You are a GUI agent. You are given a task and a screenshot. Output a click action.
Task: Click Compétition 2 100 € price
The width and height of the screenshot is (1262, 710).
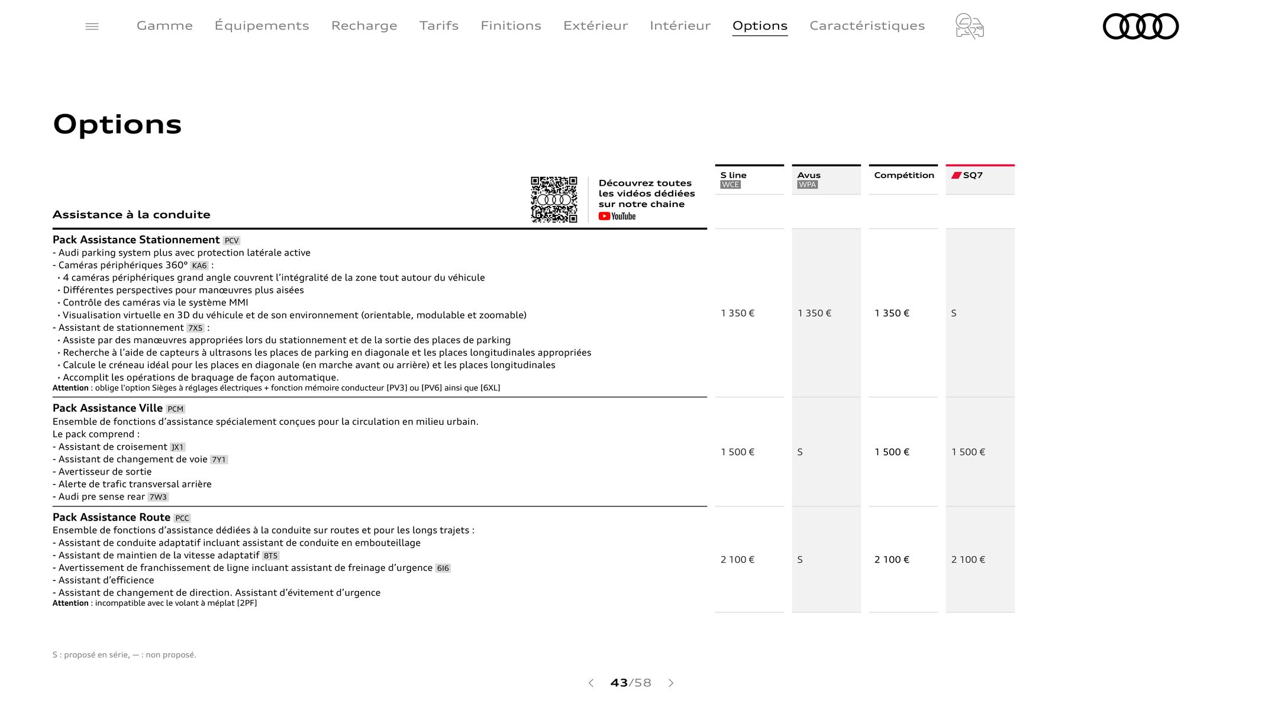tap(892, 560)
